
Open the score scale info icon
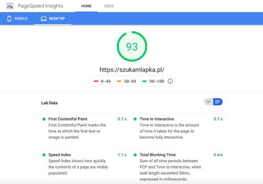point(170,81)
